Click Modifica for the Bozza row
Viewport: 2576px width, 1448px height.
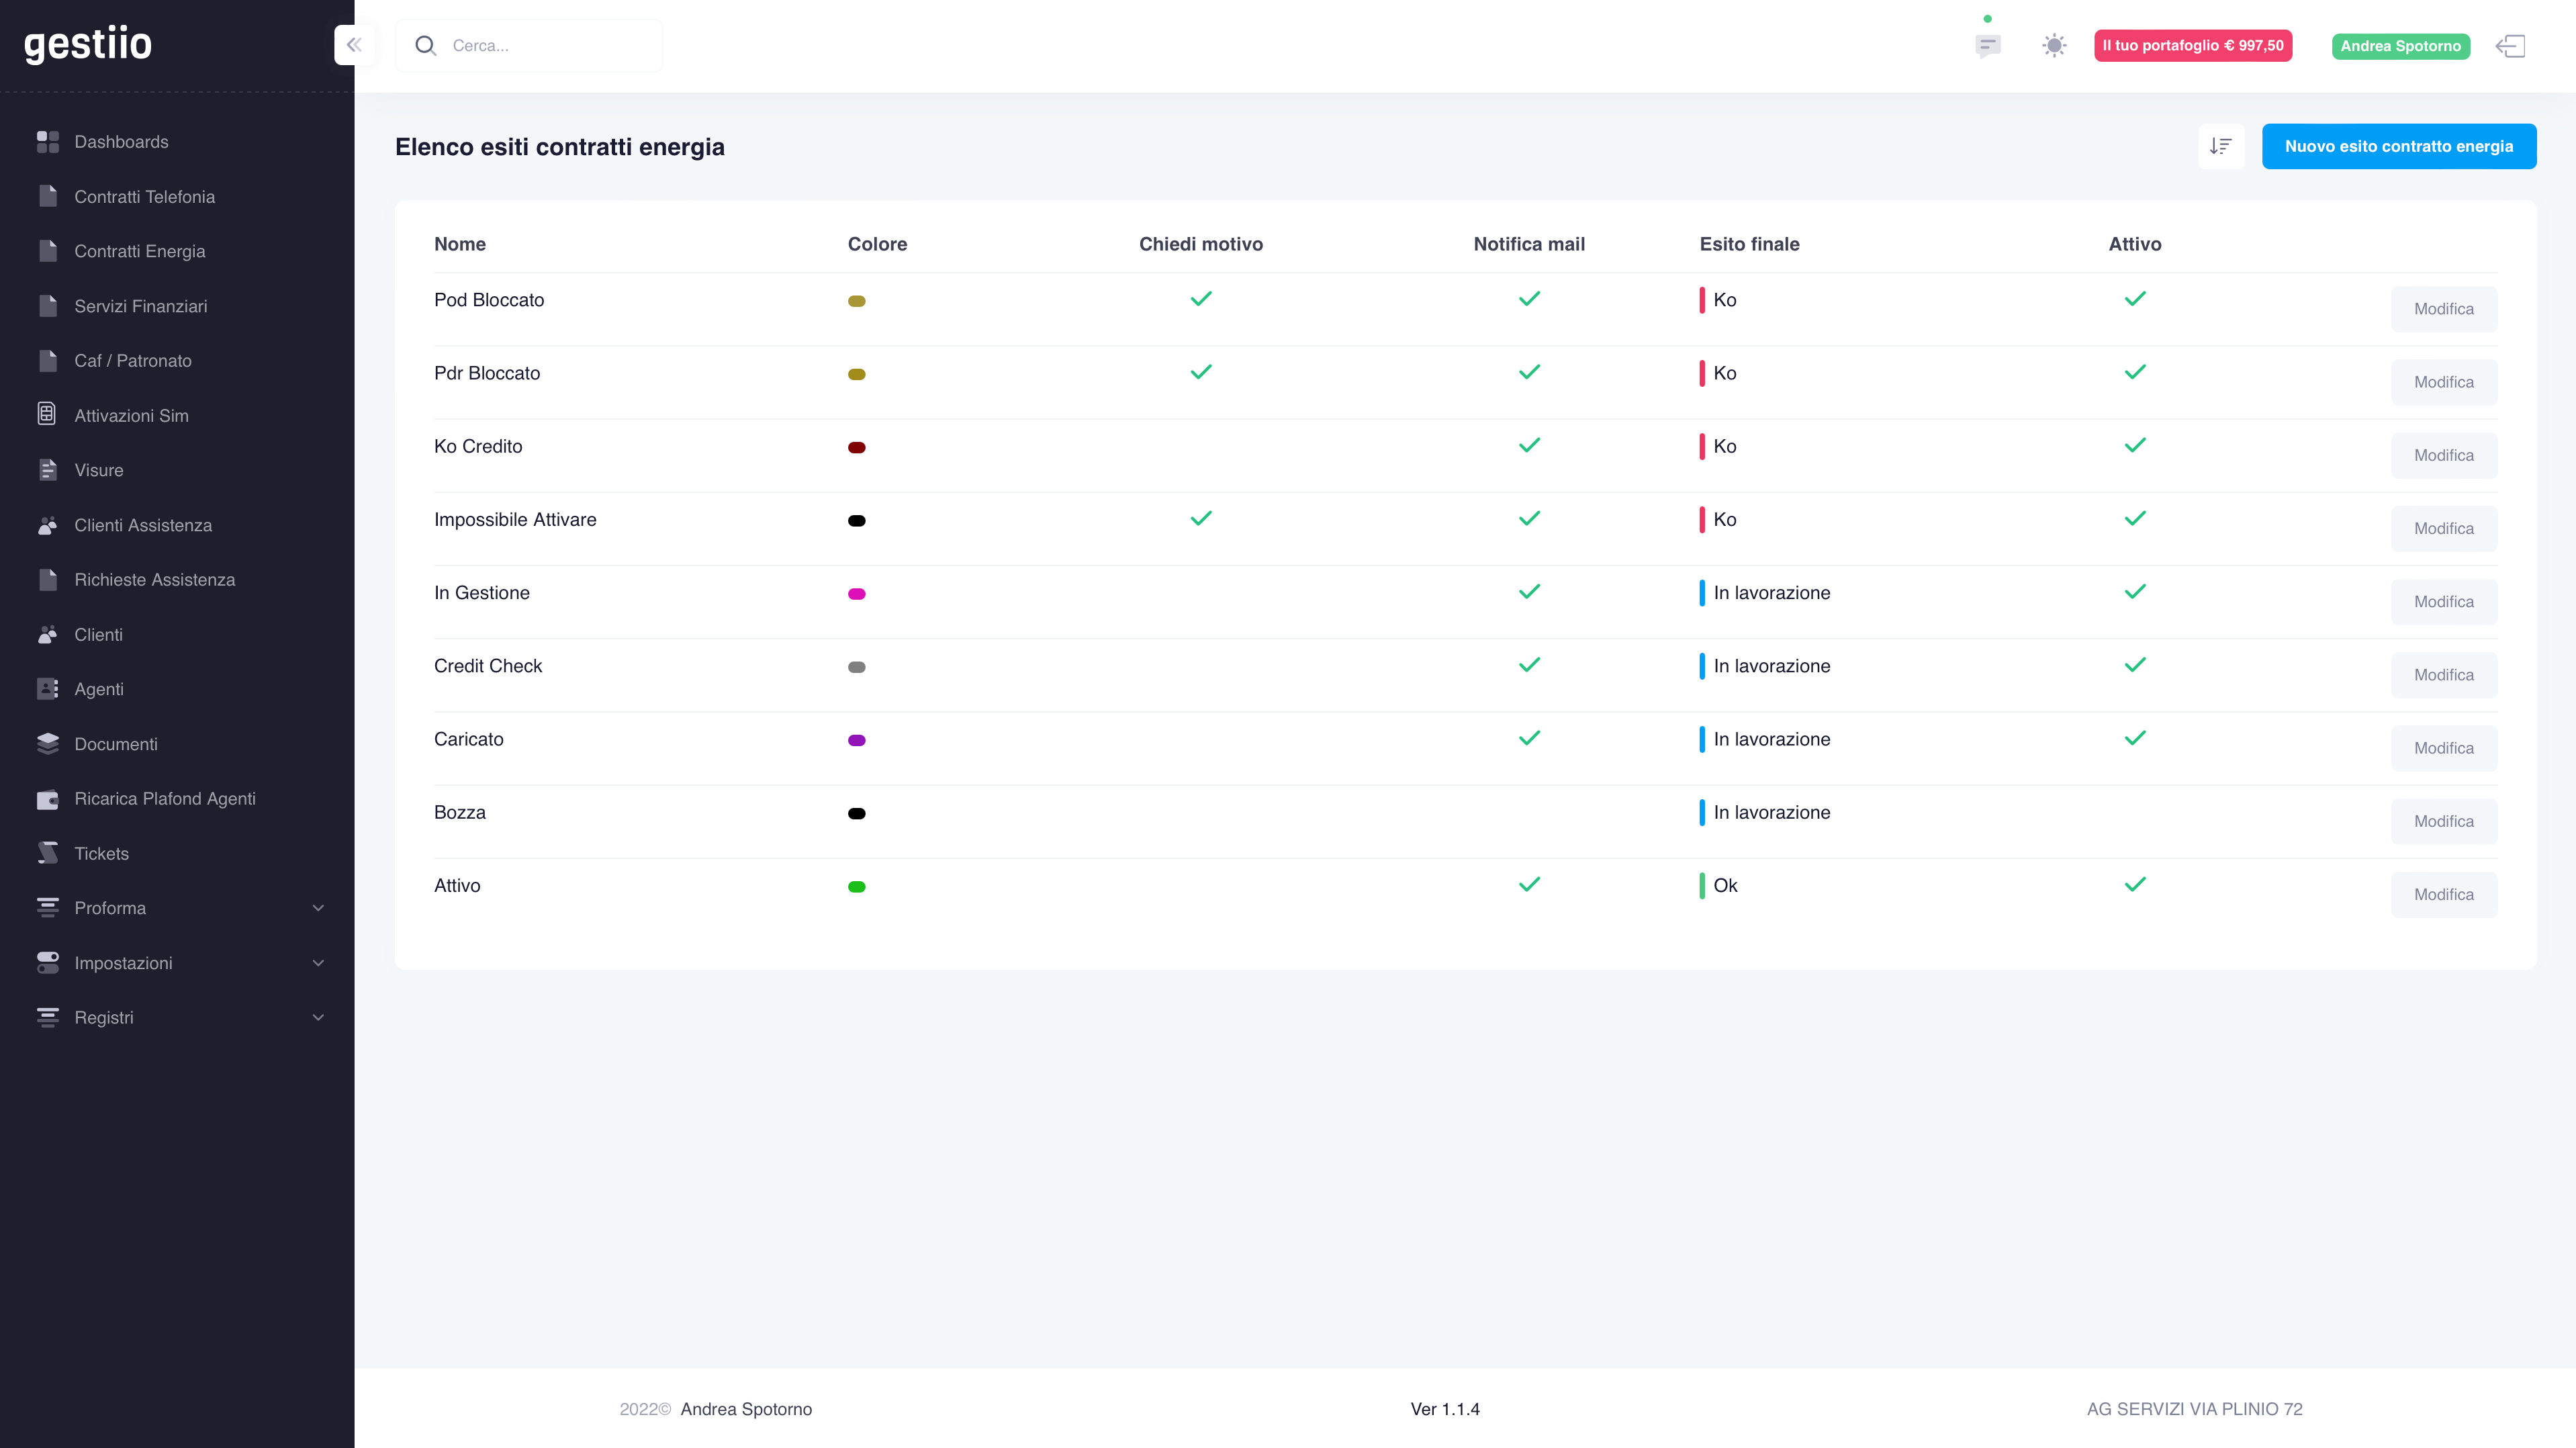[x=2444, y=821]
